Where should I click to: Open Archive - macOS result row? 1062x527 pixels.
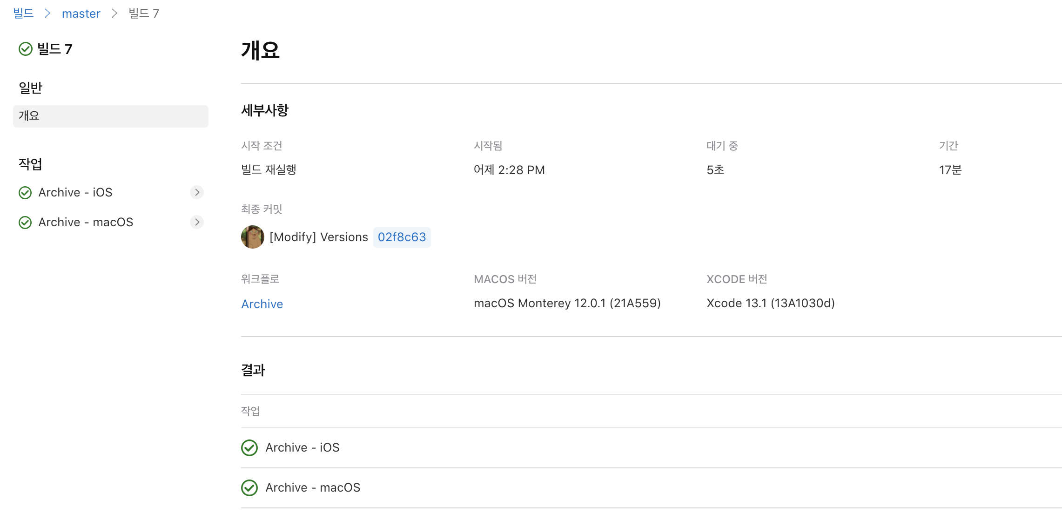pos(313,487)
